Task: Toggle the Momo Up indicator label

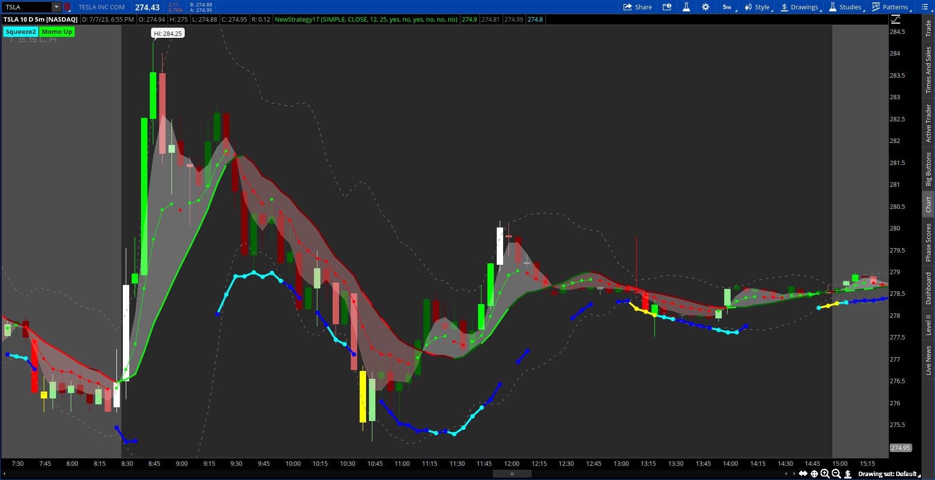Action: tap(57, 31)
